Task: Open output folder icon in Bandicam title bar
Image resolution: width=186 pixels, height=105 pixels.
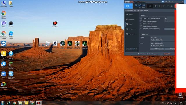Action: tap(166, 2)
